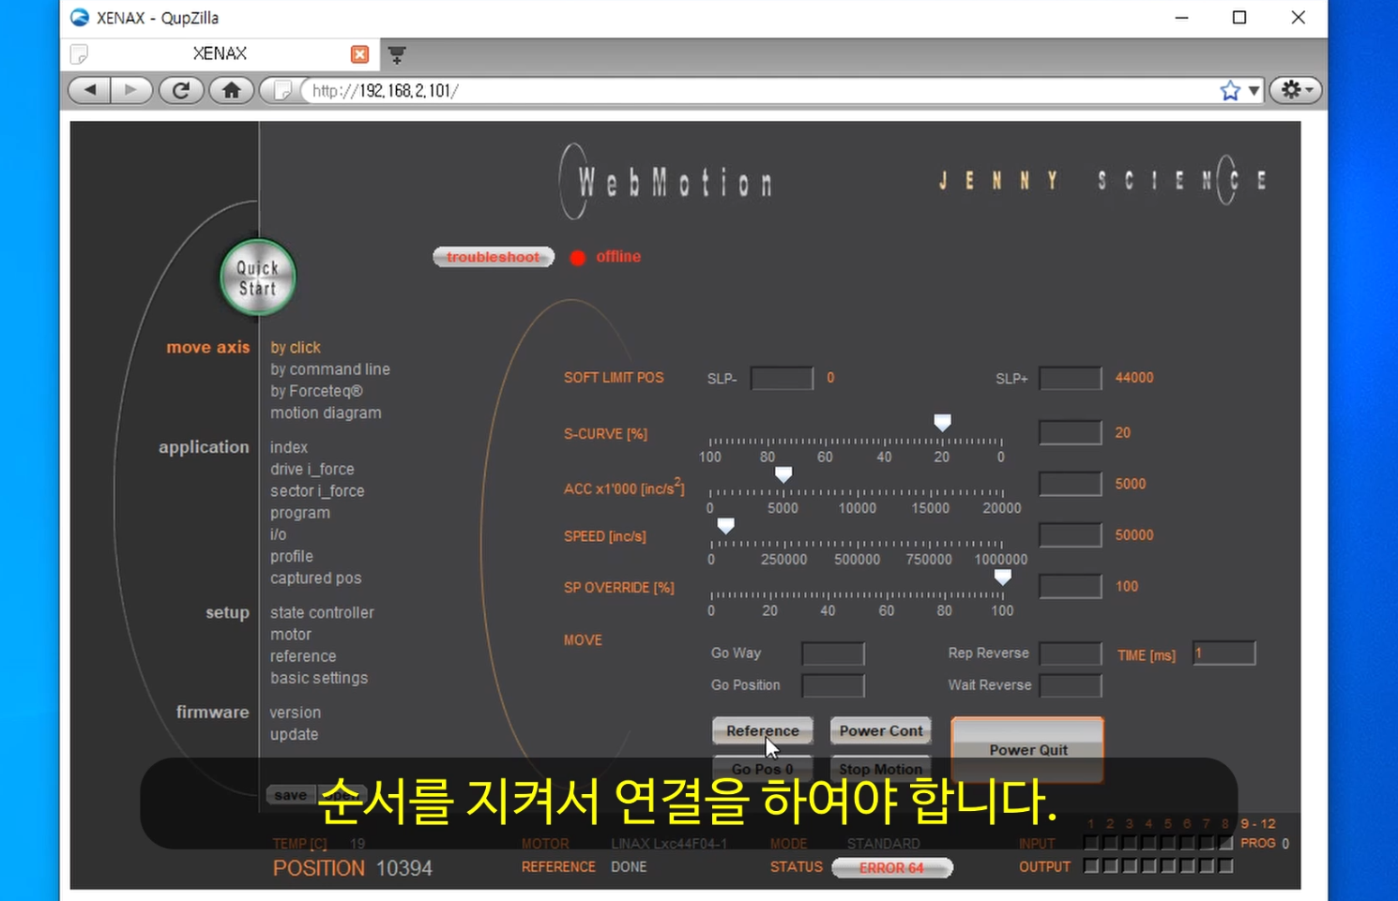Screen dimensions: 1398x901
Task: Click the Jenny Science logo
Action: [1103, 179]
